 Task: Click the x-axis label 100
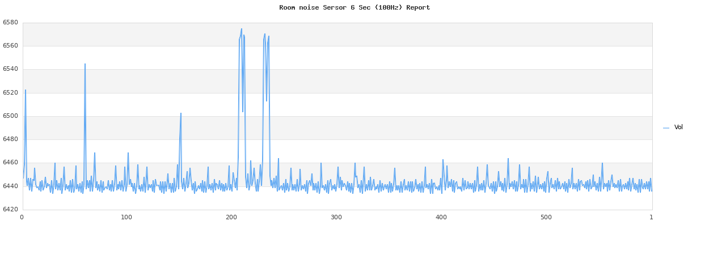pos(126,217)
